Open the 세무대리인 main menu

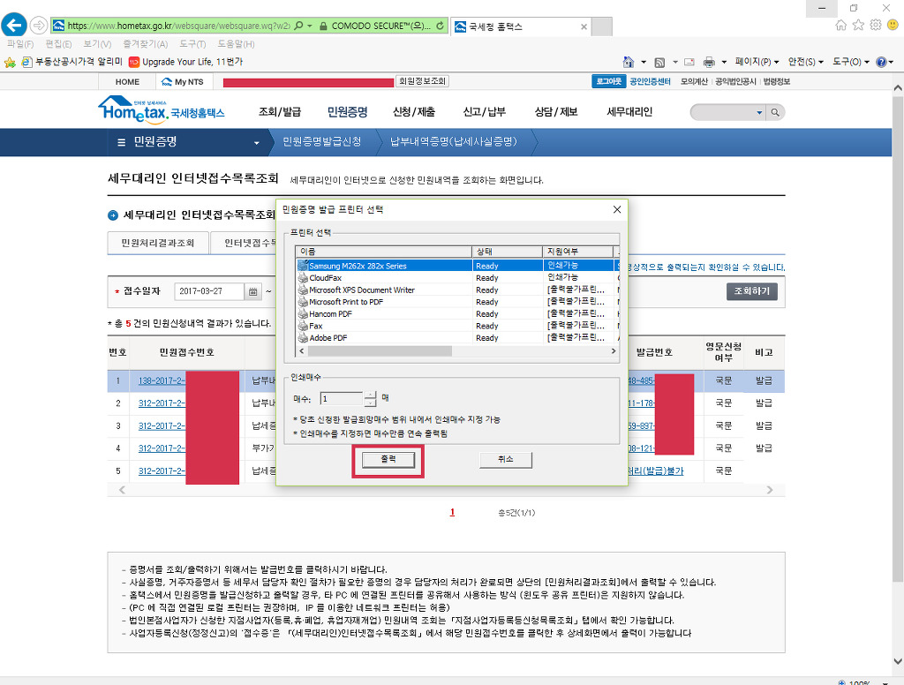[629, 112]
